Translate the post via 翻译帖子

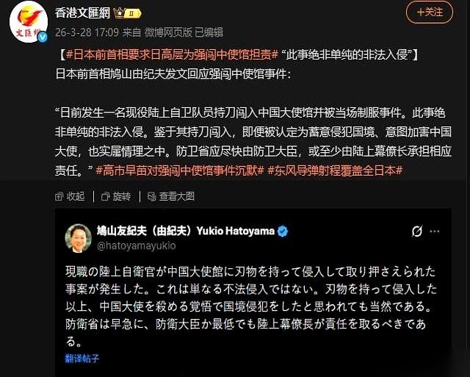(x=82, y=358)
